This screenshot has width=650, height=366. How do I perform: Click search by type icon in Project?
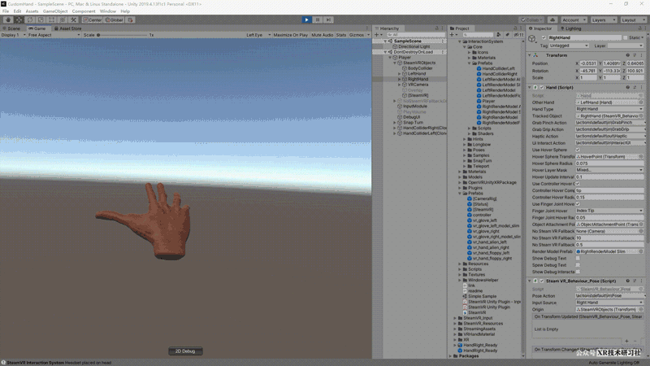pos(499,35)
